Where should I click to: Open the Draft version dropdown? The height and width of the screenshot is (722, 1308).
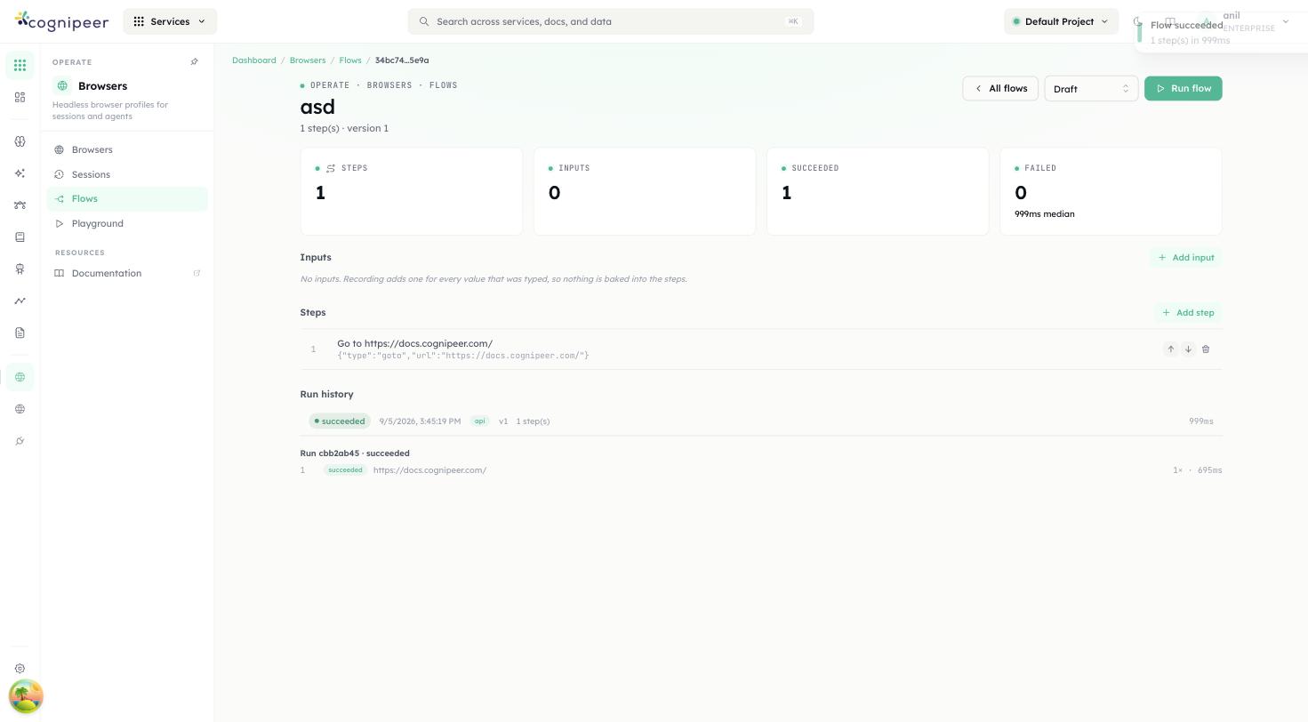coord(1091,89)
